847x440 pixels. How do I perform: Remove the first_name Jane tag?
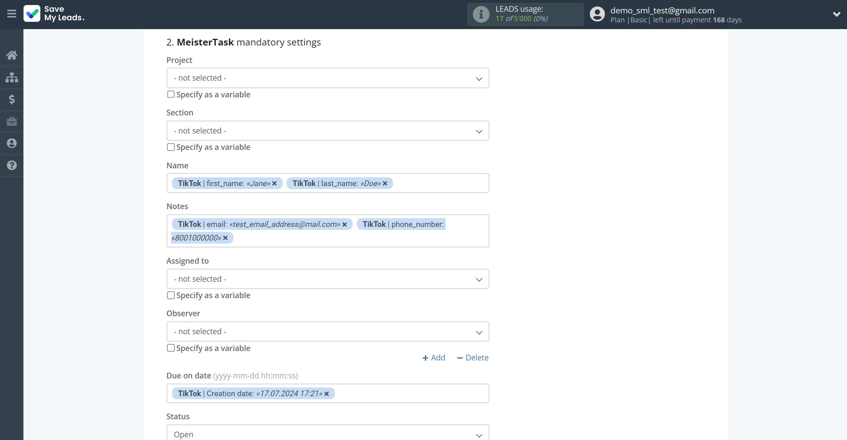pos(275,183)
